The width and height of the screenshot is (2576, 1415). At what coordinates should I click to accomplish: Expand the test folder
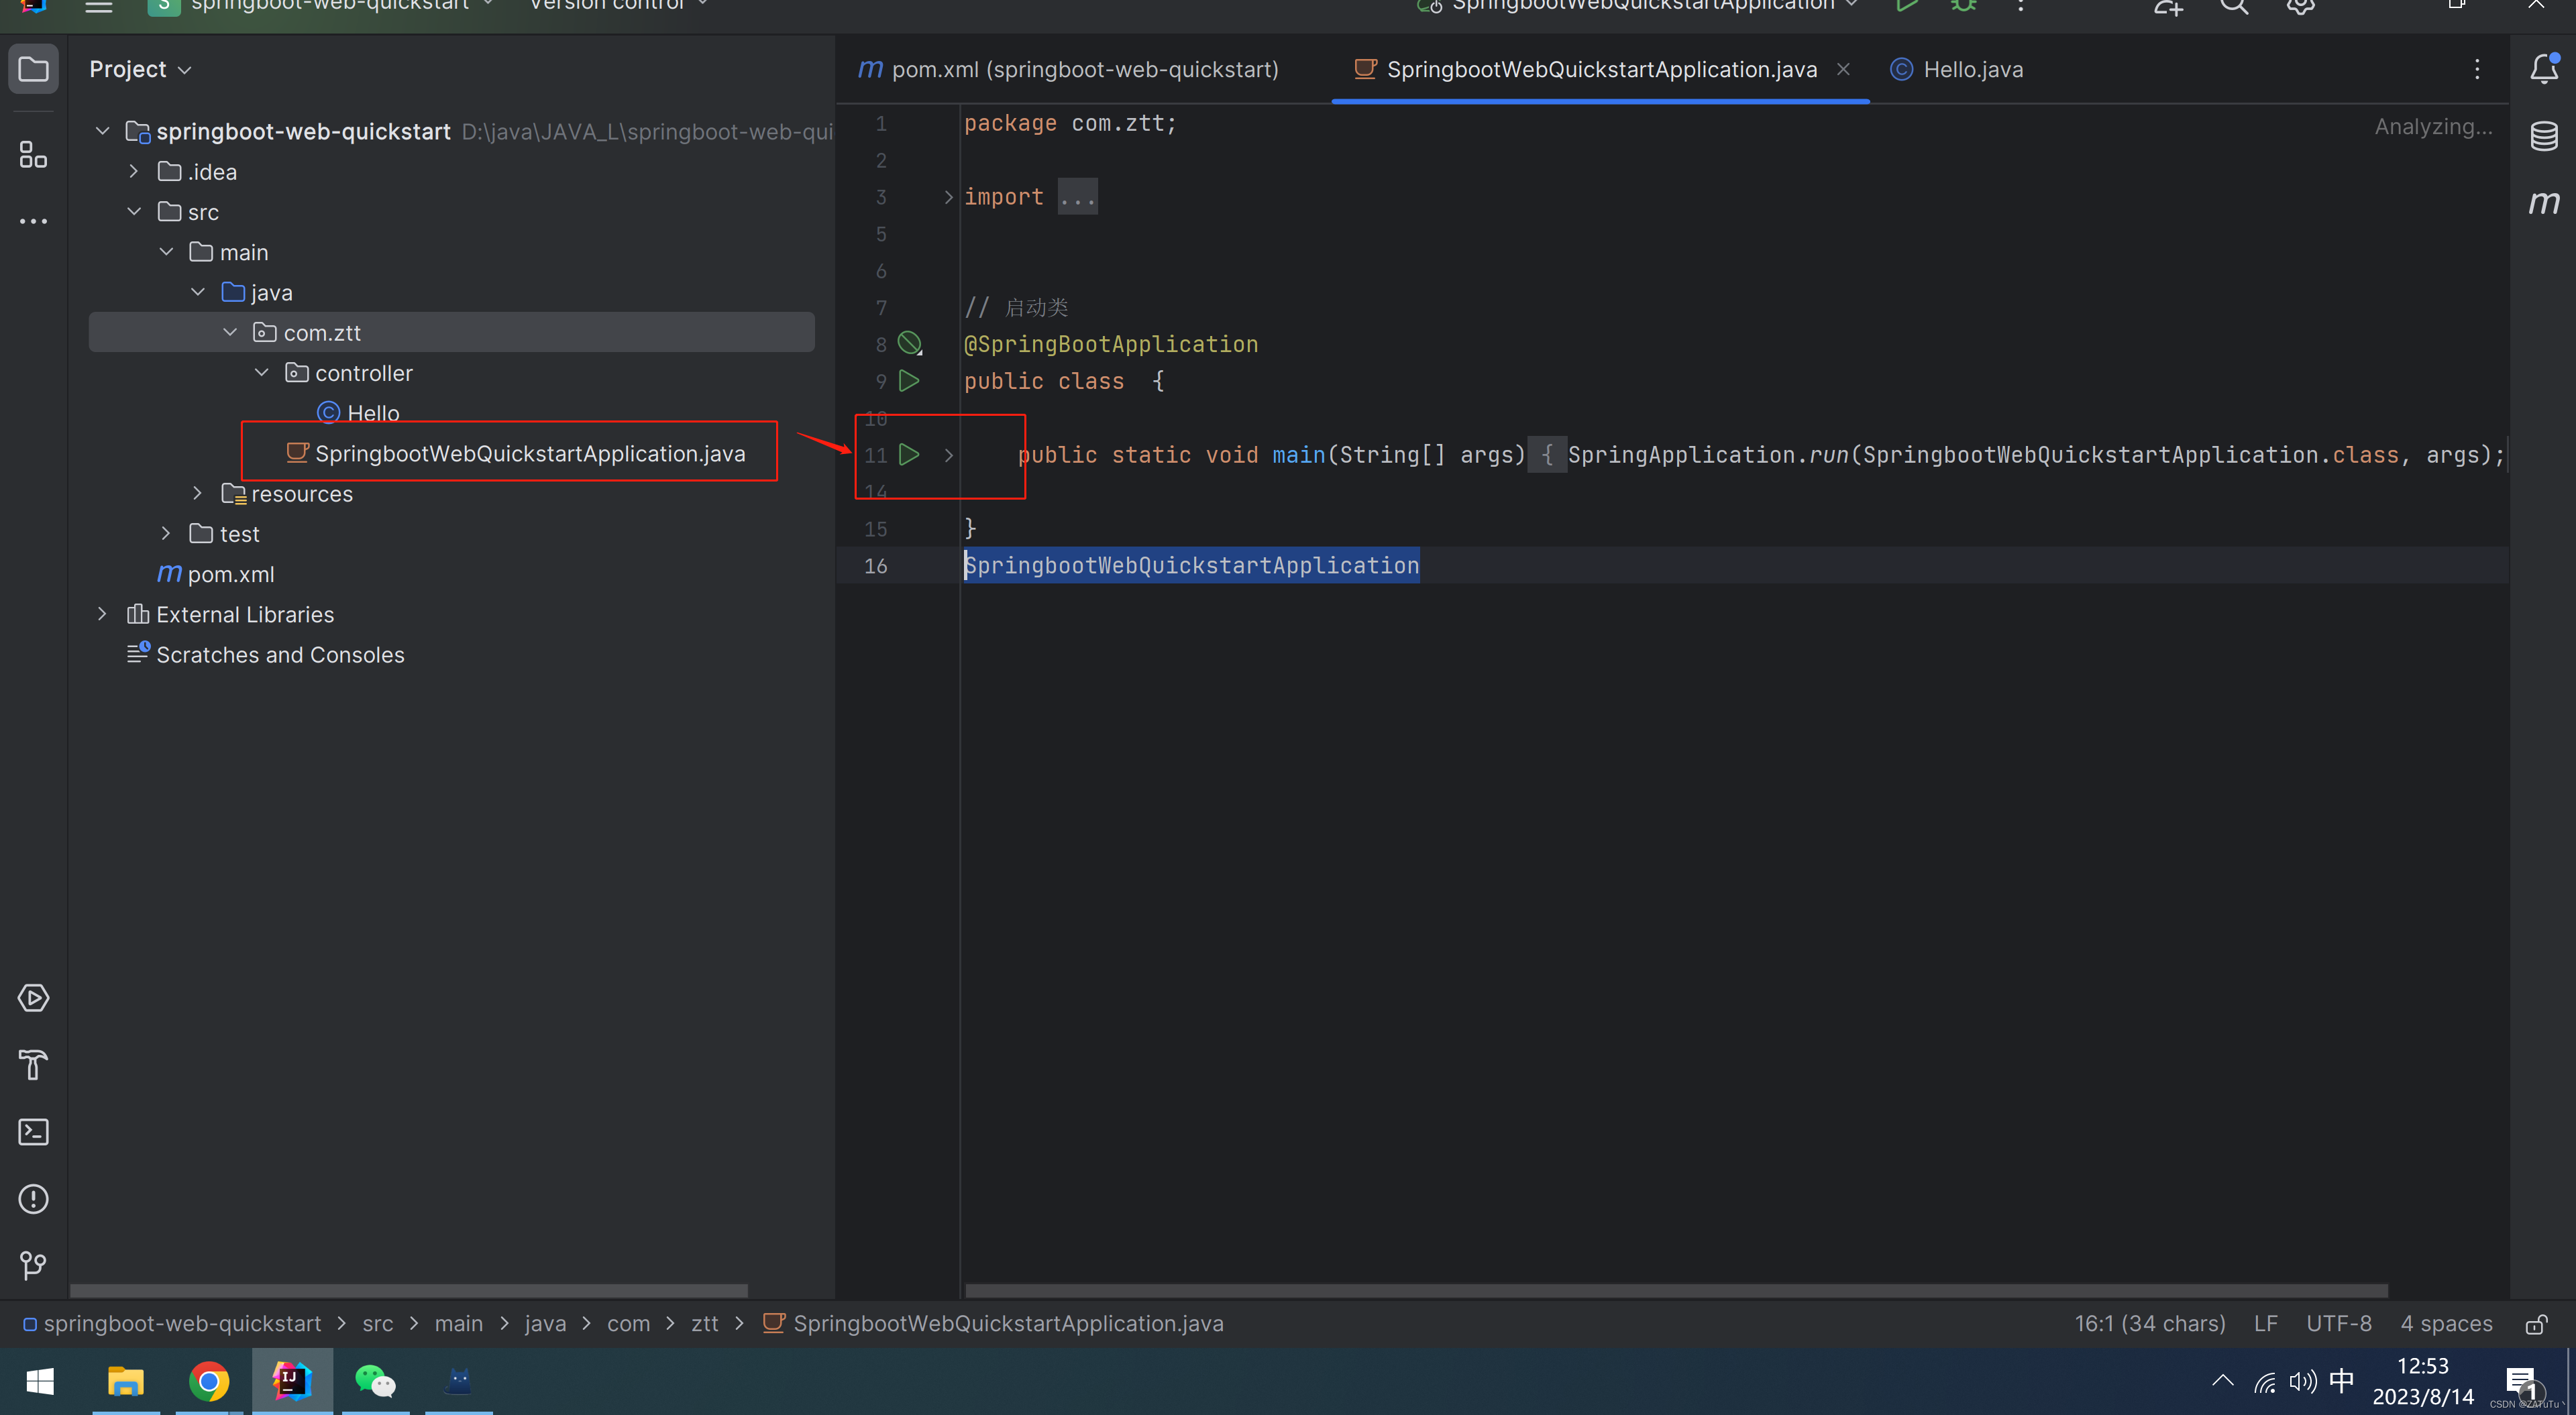pyautogui.click(x=166, y=534)
